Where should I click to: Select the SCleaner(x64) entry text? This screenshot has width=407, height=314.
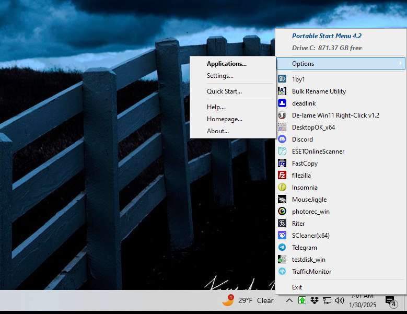click(x=311, y=236)
